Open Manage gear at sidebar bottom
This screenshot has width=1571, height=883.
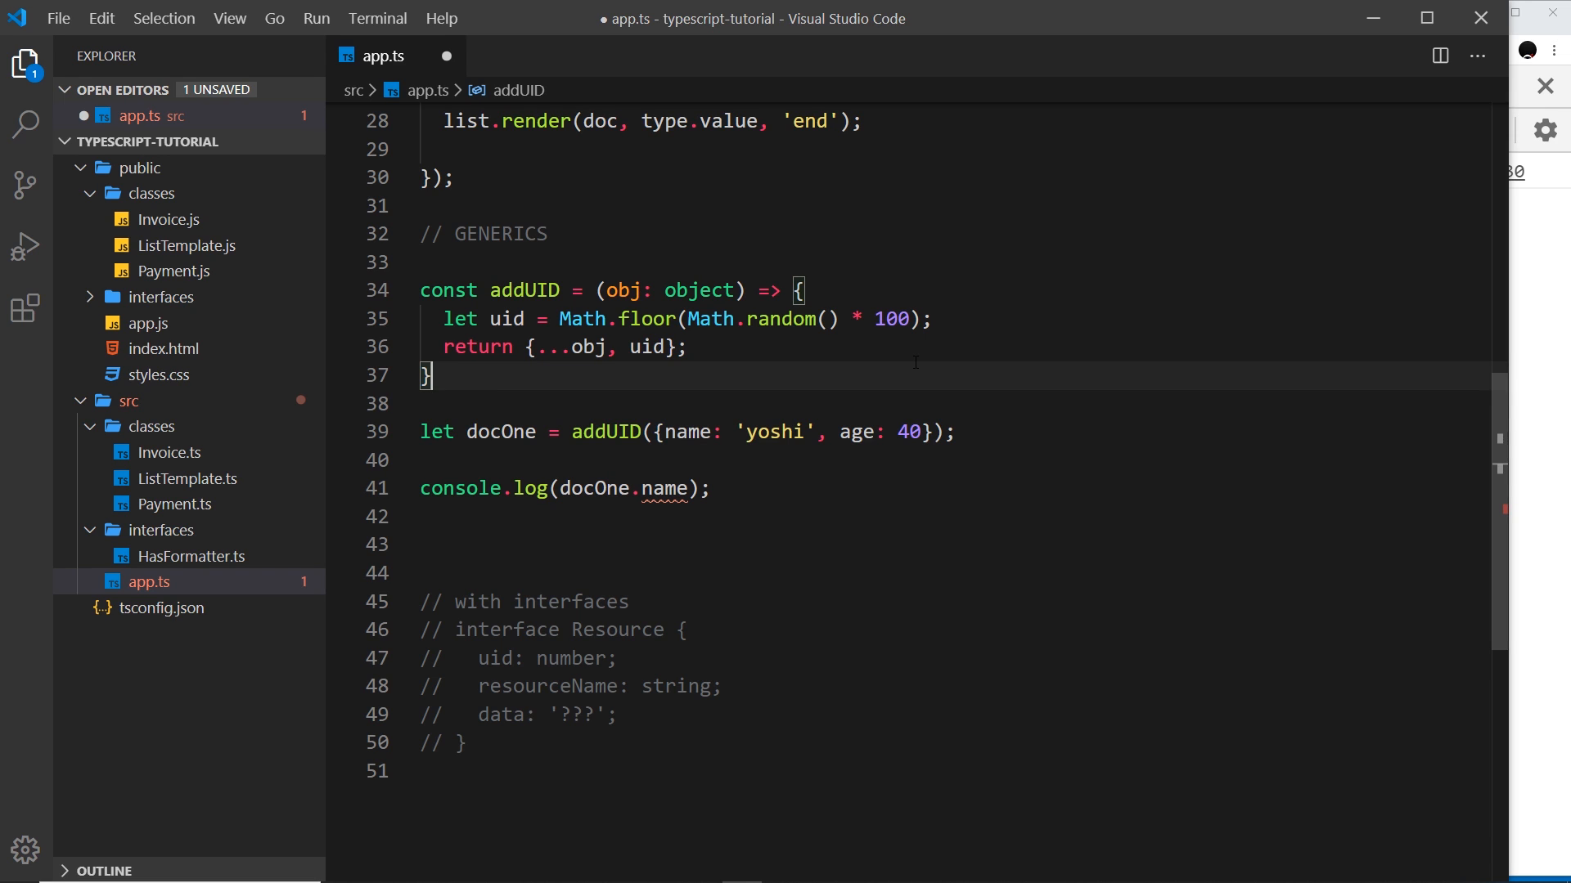click(x=26, y=850)
